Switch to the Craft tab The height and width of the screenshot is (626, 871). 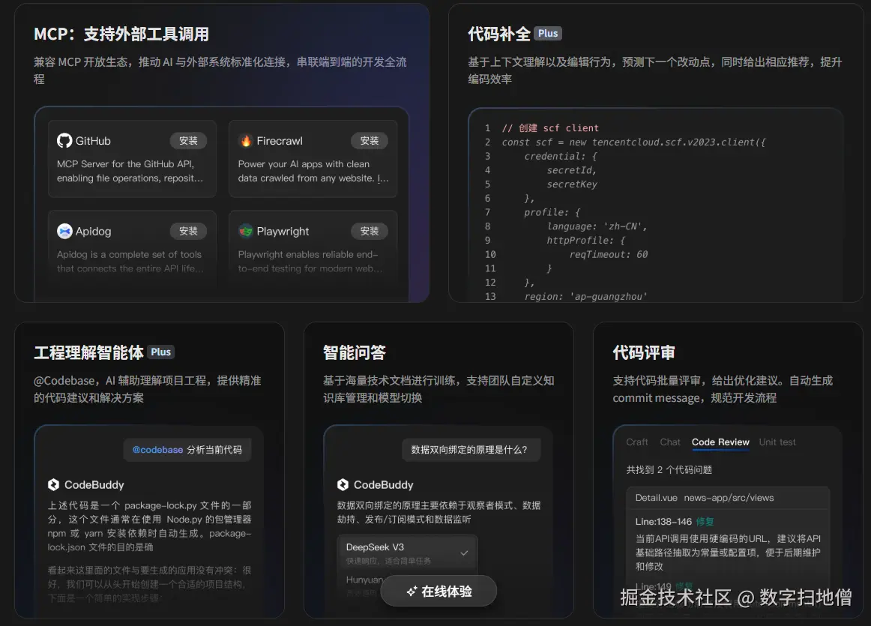point(636,442)
